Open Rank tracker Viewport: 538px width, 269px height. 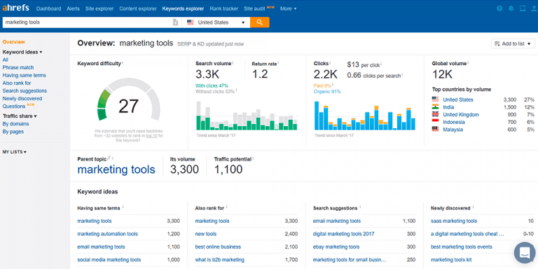tap(223, 8)
